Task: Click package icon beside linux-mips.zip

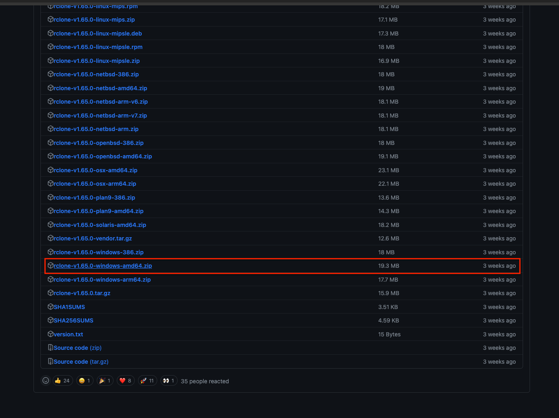Action: pyautogui.click(x=51, y=19)
